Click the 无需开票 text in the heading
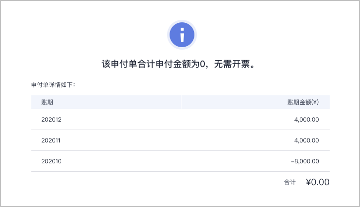The height and width of the screenshot is (207, 360). pyautogui.click(x=232, y=64)
